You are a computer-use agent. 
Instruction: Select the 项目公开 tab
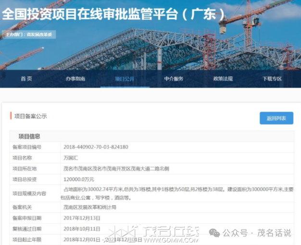click(125, 79)
